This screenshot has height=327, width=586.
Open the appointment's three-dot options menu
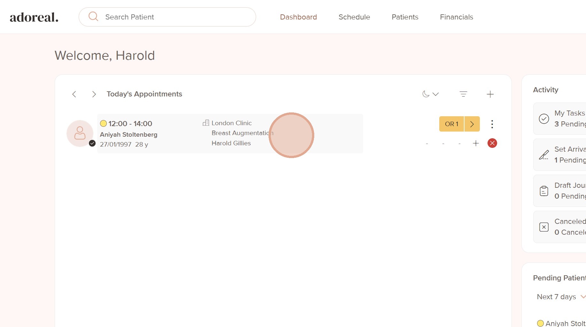coord(492,124)
